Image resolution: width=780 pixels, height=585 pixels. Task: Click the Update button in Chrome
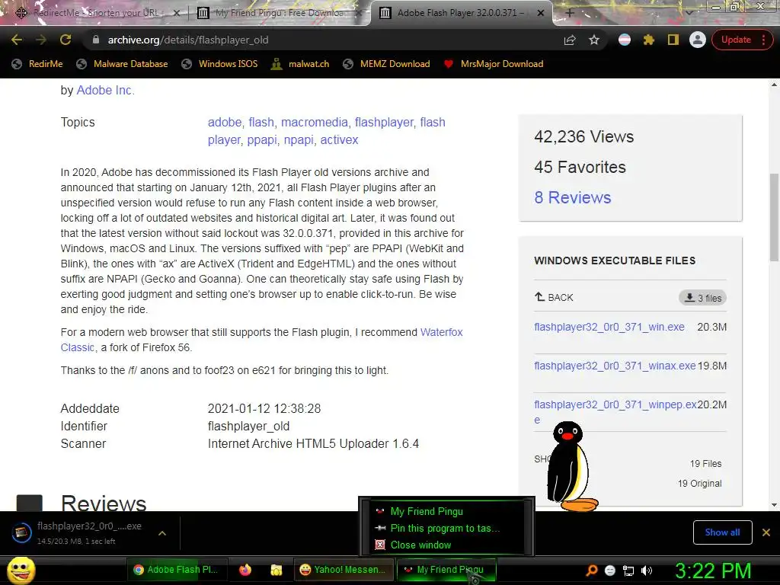click(736, 40)
